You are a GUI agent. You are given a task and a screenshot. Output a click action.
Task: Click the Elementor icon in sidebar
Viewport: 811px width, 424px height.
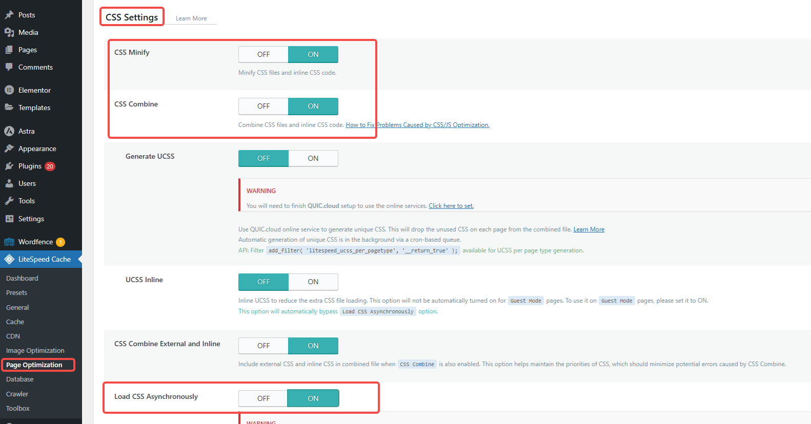point(9,90)
